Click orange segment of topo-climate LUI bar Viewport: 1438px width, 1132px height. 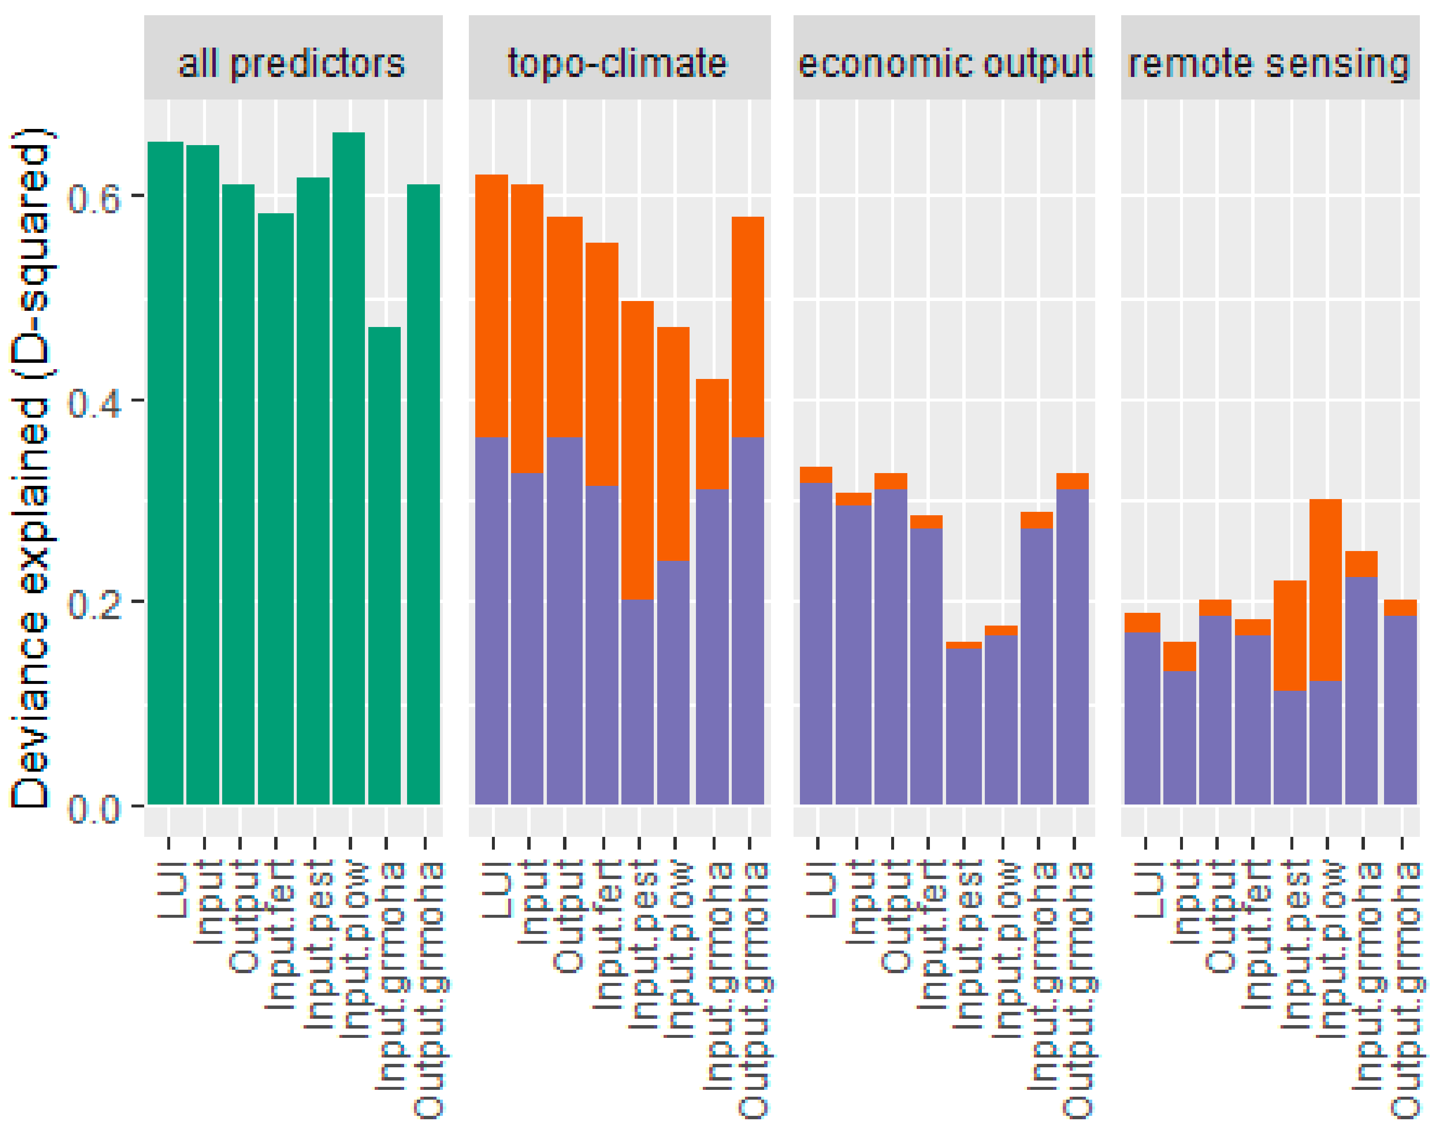(x=492, y=305)
